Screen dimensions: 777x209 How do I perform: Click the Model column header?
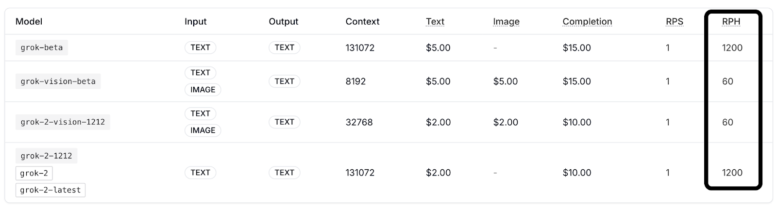(29, 21)
